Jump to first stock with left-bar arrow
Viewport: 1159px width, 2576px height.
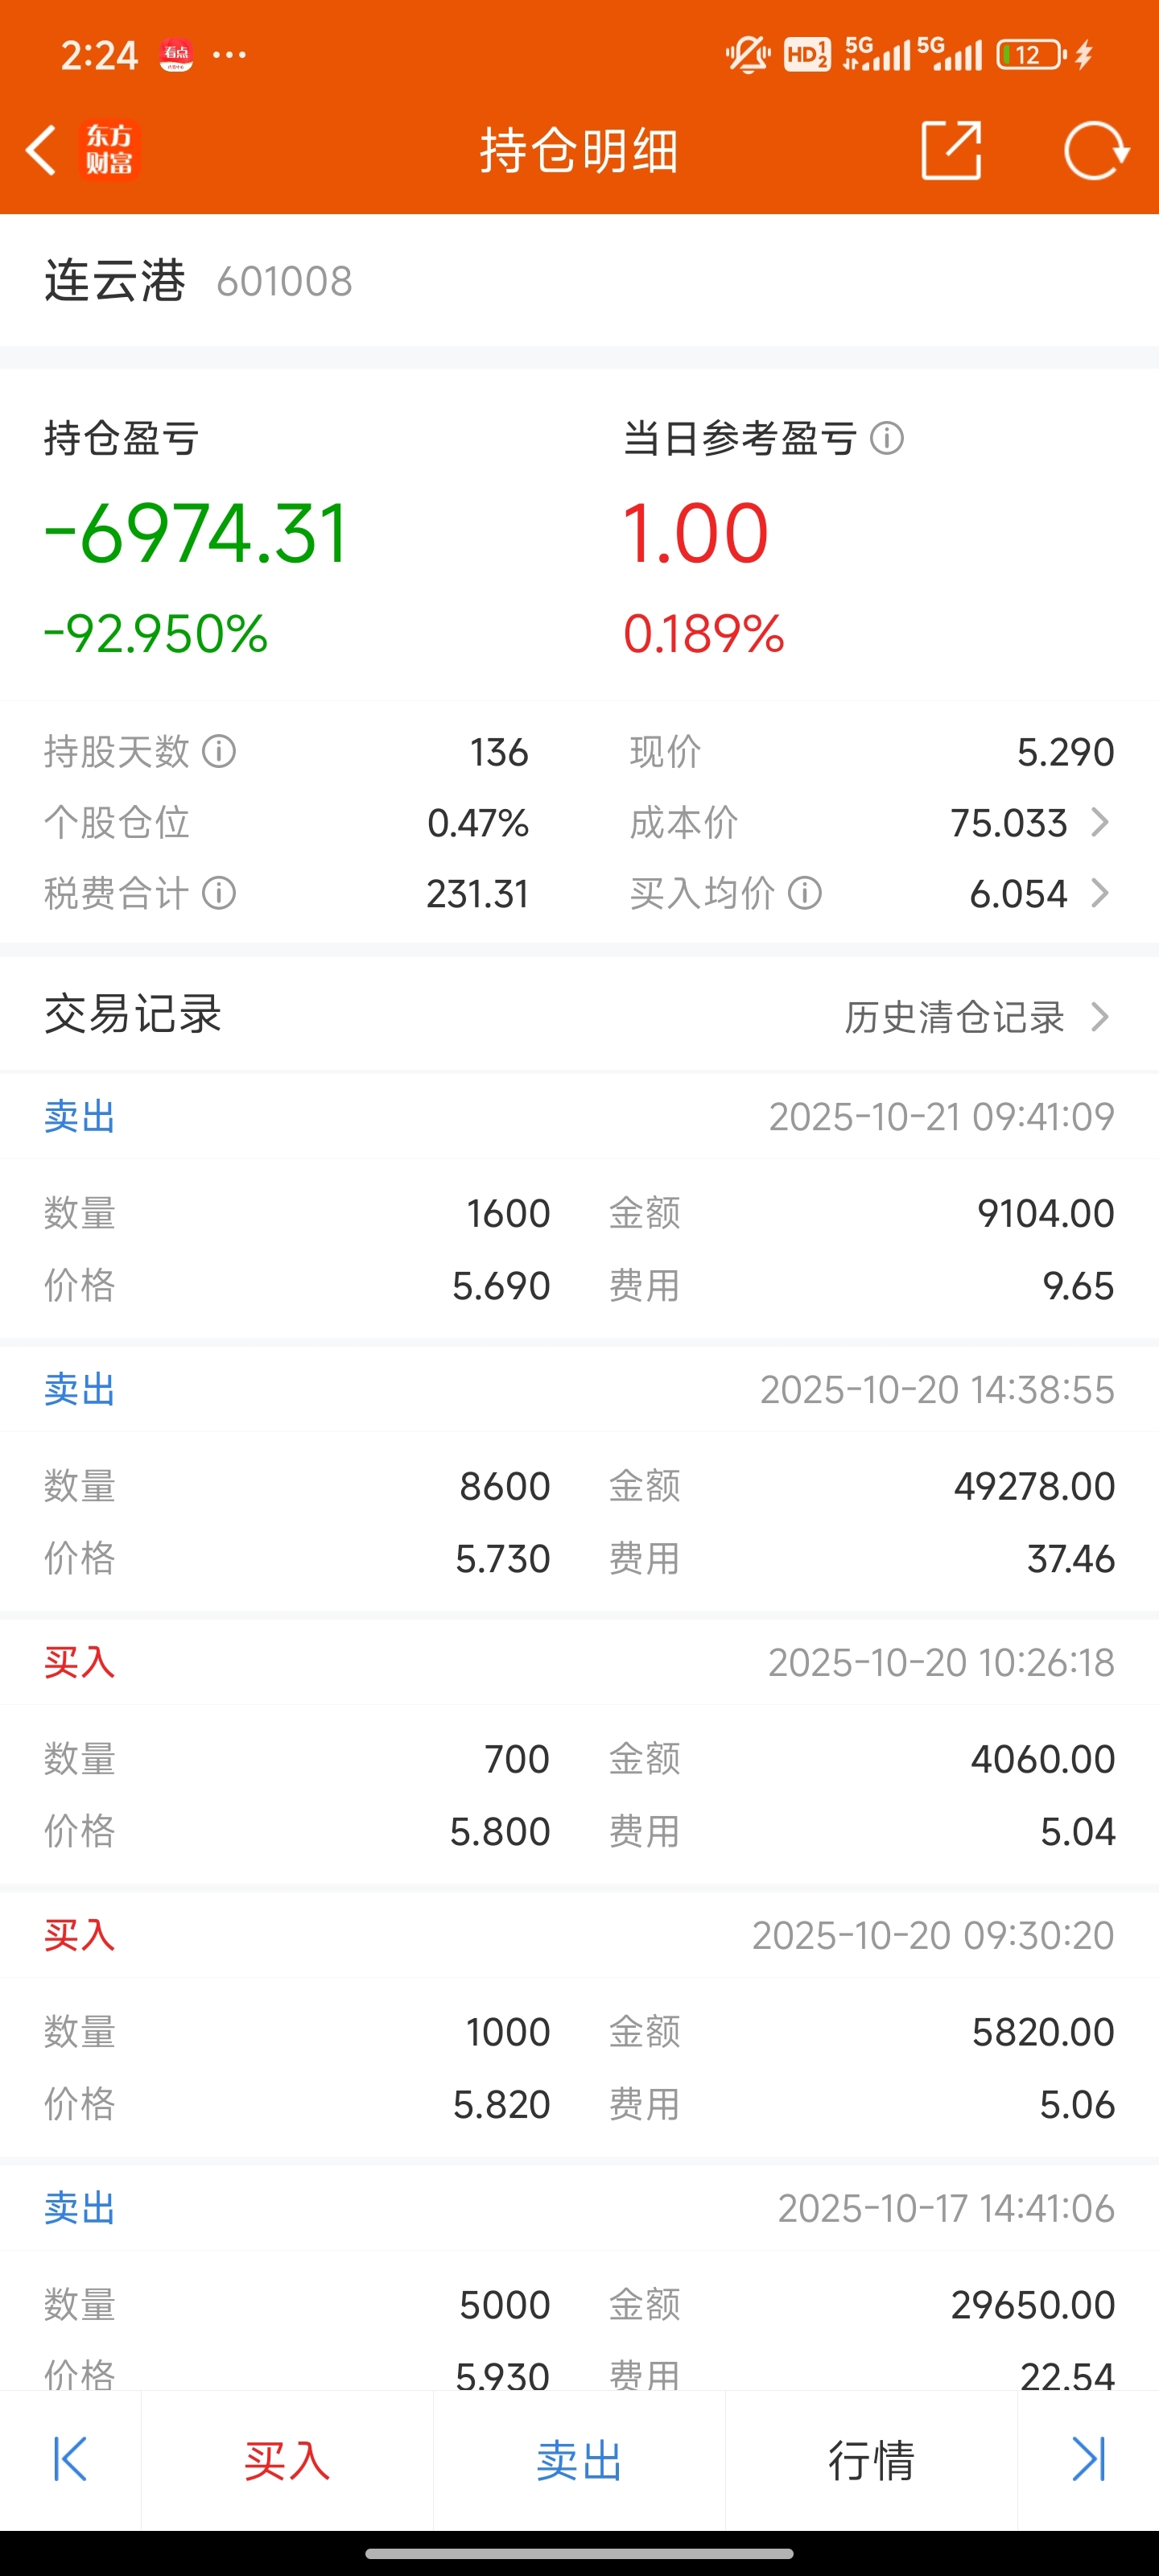[x=70, y=2459]
